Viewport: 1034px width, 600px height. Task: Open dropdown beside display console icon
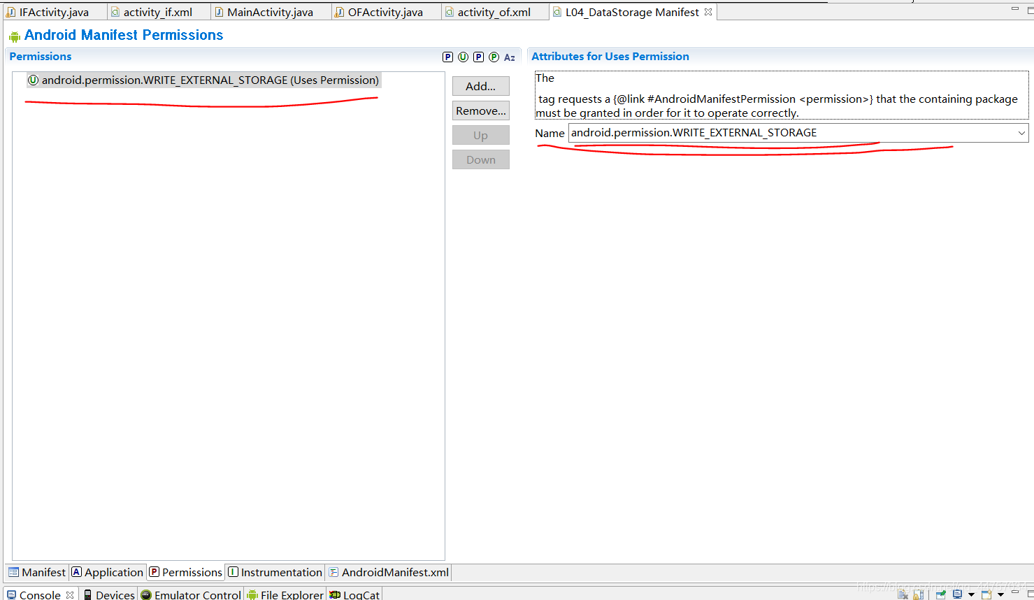(x=971, y=594)
